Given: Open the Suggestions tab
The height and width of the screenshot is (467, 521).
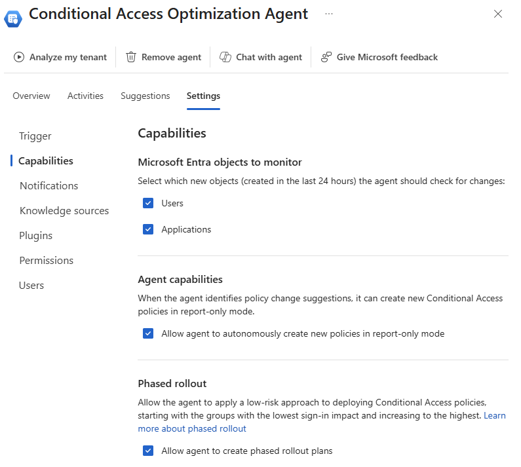Looking at the screenshot, I should (x=145, y=96).
